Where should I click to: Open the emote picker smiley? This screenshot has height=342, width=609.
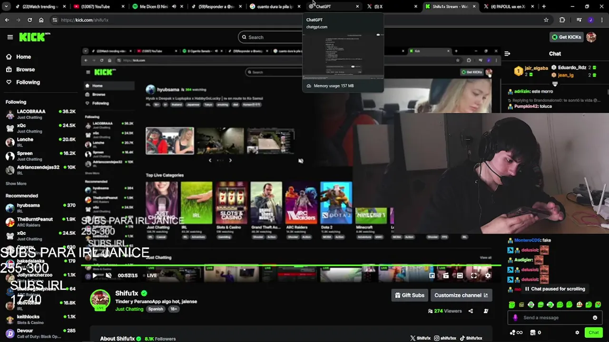coord(595,318)
